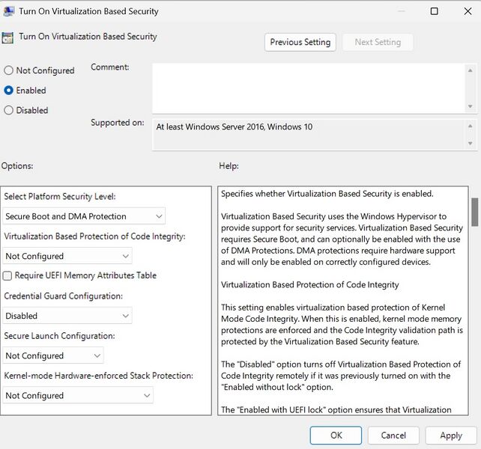Click 'At least Windows Server 2016, Windows 10' text
The image size is (481, 449).
click(x=235, y=127)
